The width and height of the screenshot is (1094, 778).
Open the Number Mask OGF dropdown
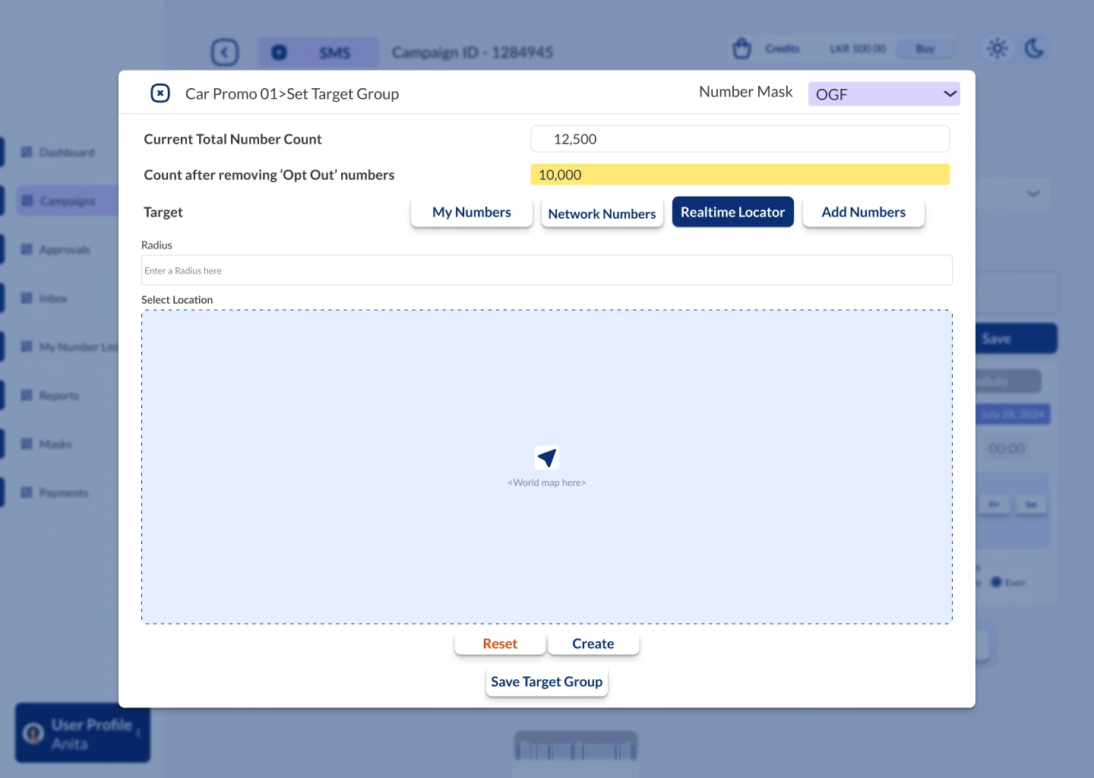884,93
